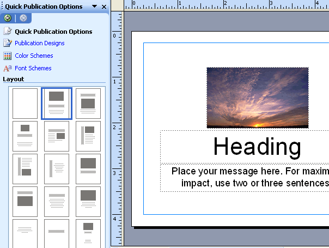Choose the blank empty layout thumbnail
Viewport: 329px width, 248px height.
[x=25, y=104]
